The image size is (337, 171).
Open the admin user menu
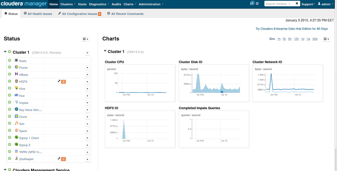pyautogui.click(x=325, y=4)
